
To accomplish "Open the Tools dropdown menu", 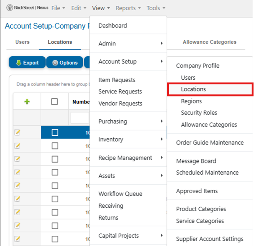I will tap(156, 8).
